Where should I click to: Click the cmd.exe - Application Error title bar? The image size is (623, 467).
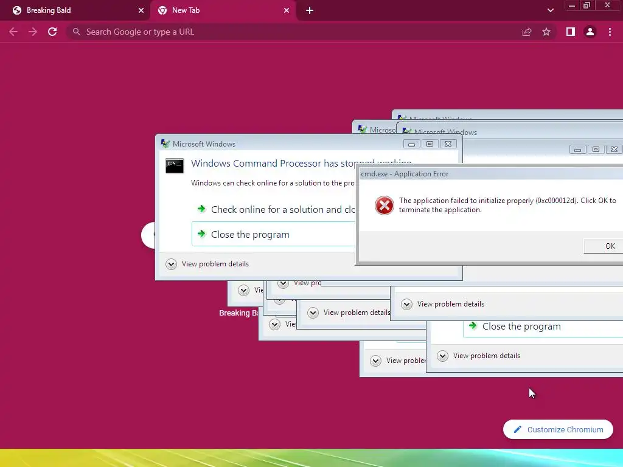pos(491,174)
